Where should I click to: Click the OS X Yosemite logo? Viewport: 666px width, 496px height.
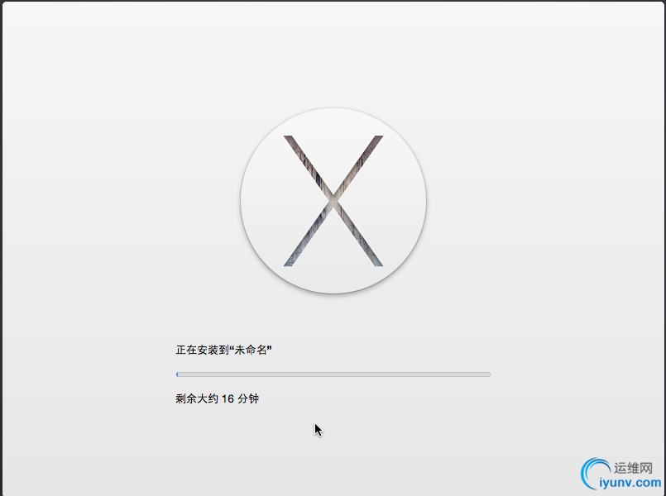[x=333, y=201]
